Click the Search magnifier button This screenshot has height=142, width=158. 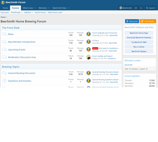coord(150,8)
